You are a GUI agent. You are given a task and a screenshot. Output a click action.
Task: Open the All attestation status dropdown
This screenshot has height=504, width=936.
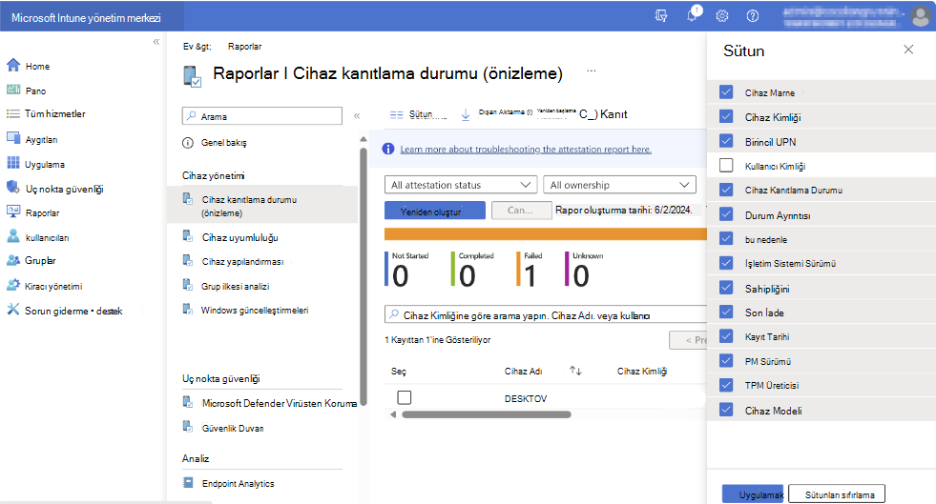point(461,185)
